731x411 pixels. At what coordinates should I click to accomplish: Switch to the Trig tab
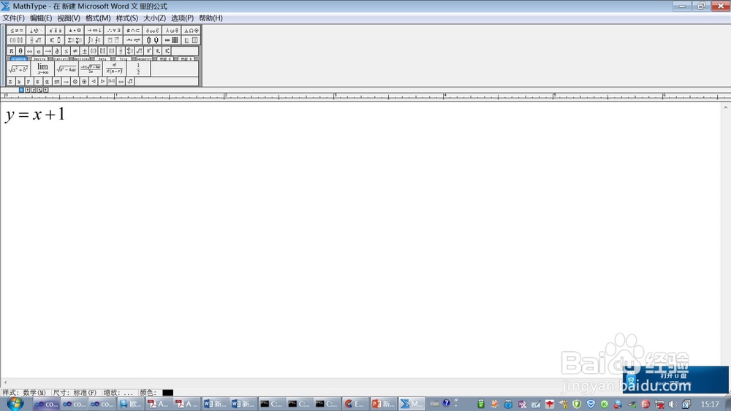click(124, 58)
